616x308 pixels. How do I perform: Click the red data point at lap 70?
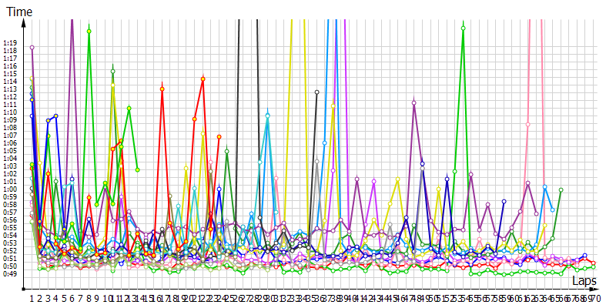tap(593, 263)
